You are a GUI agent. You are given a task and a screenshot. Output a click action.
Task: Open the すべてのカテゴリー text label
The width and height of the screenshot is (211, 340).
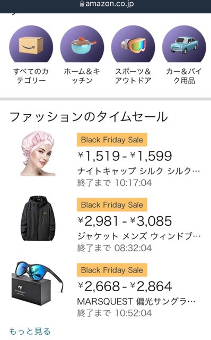click(x=31, y=76)
